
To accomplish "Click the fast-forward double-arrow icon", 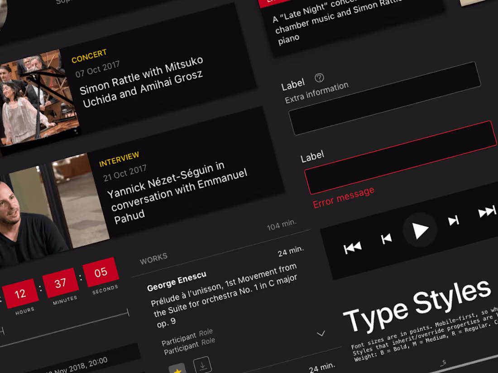I will click(x=487, y=210).
